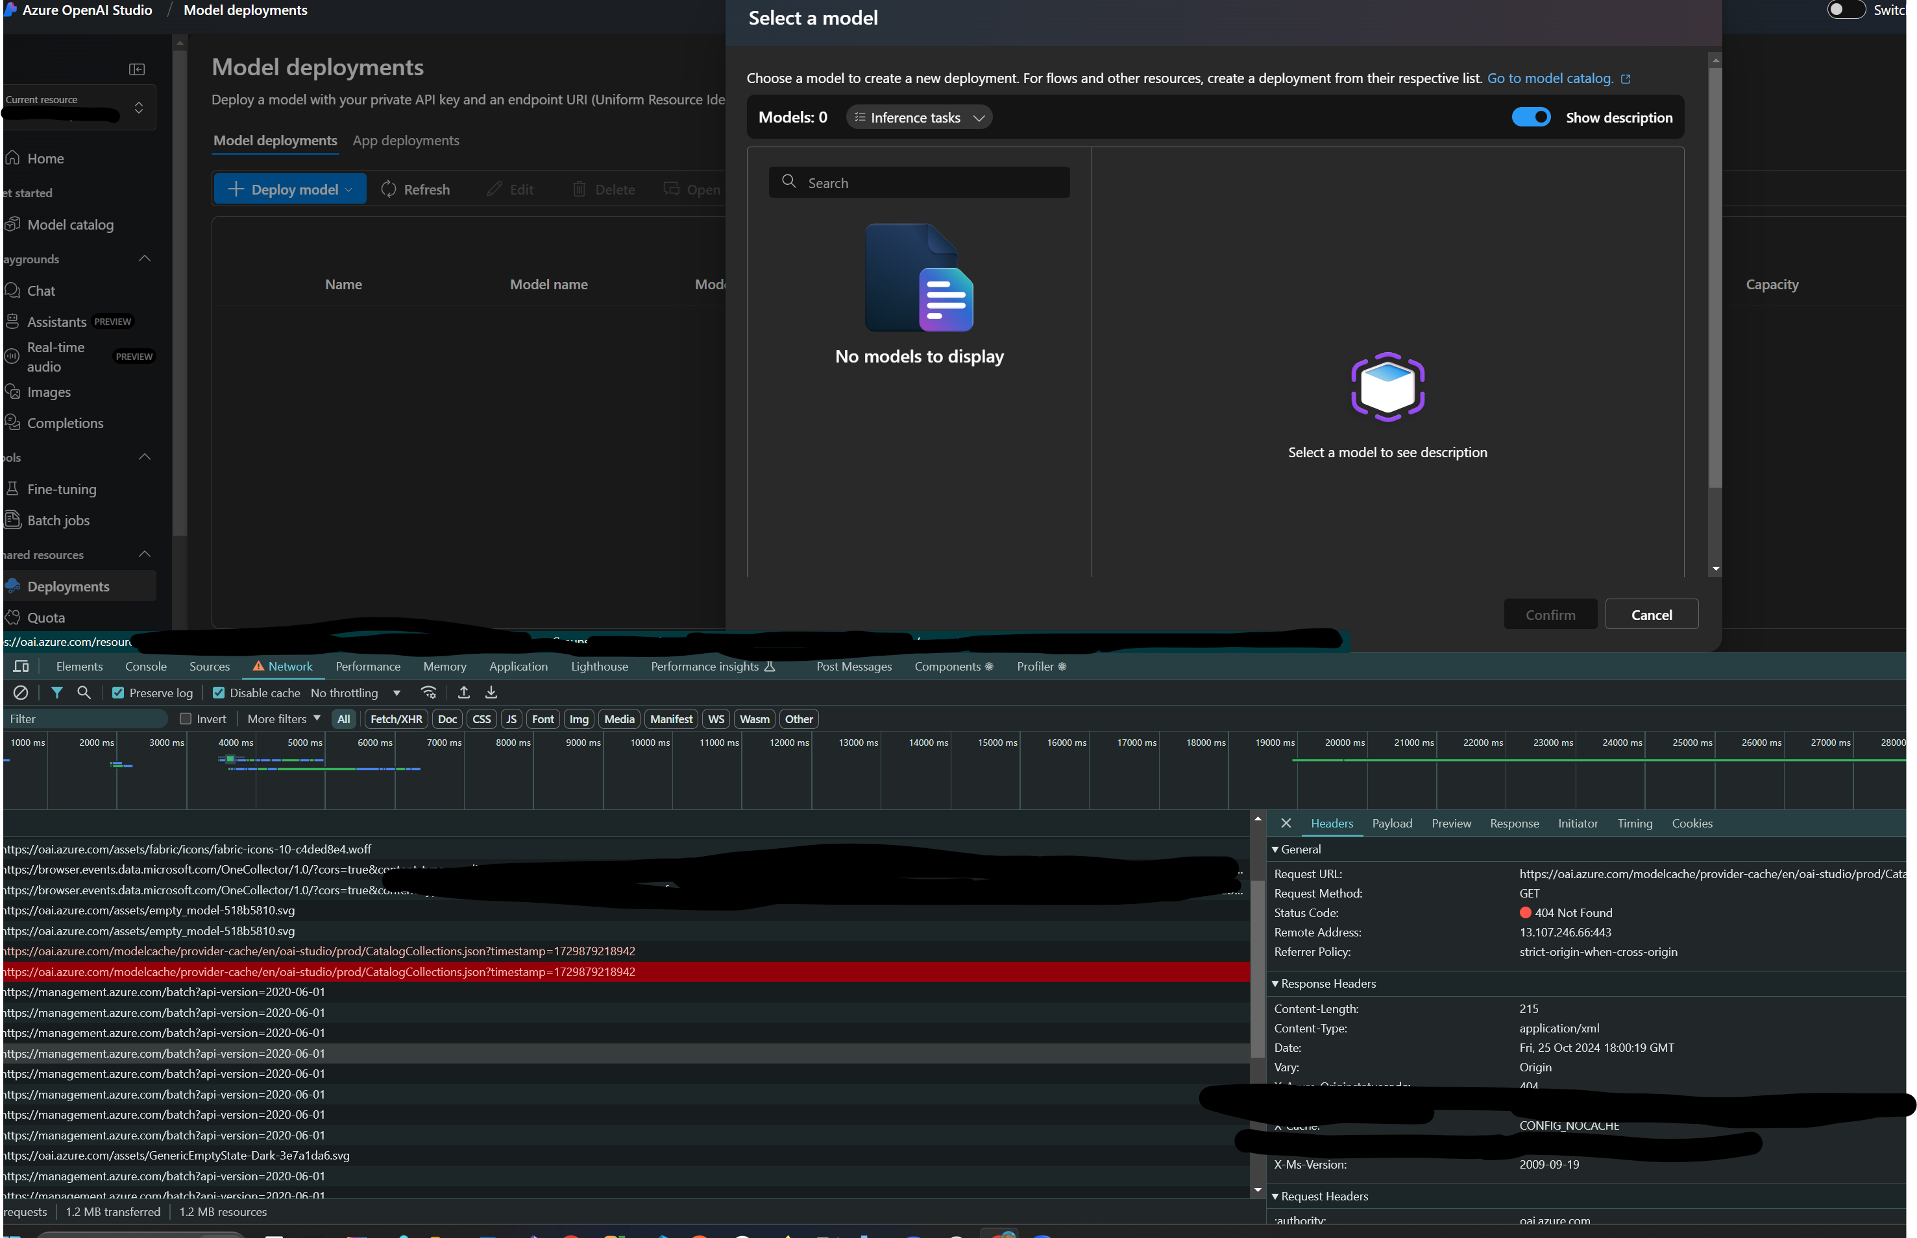Open Real-time audio playground
The height and width of the screenshot is (1238, 1917).
pyautogui.click(x=55, y=356)
